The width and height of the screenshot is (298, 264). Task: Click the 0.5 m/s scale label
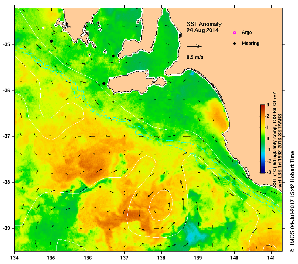[x=195, y=57]
